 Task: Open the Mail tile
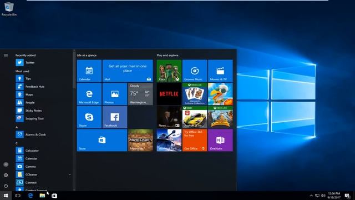coord(128,71)
